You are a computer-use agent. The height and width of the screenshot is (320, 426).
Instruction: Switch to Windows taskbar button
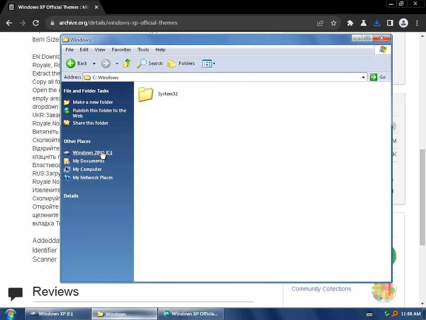pyautogui.click(x=124, y=314)
